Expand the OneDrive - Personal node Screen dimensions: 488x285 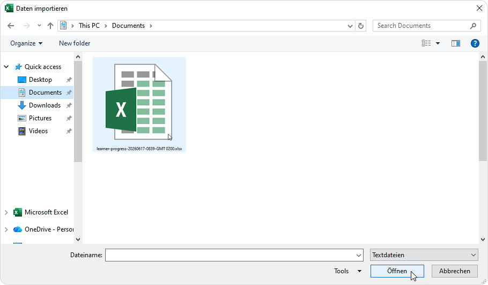pos(6,229)
